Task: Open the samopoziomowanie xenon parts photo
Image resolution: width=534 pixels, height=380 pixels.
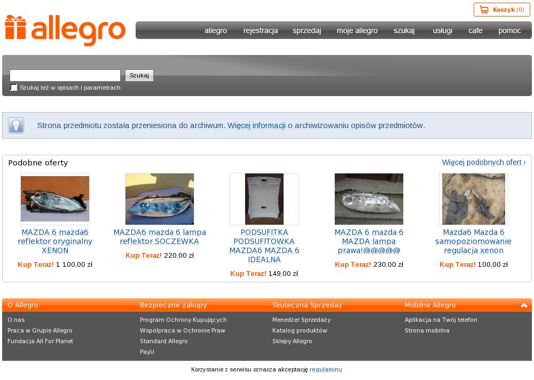Action: pos(473,199)
